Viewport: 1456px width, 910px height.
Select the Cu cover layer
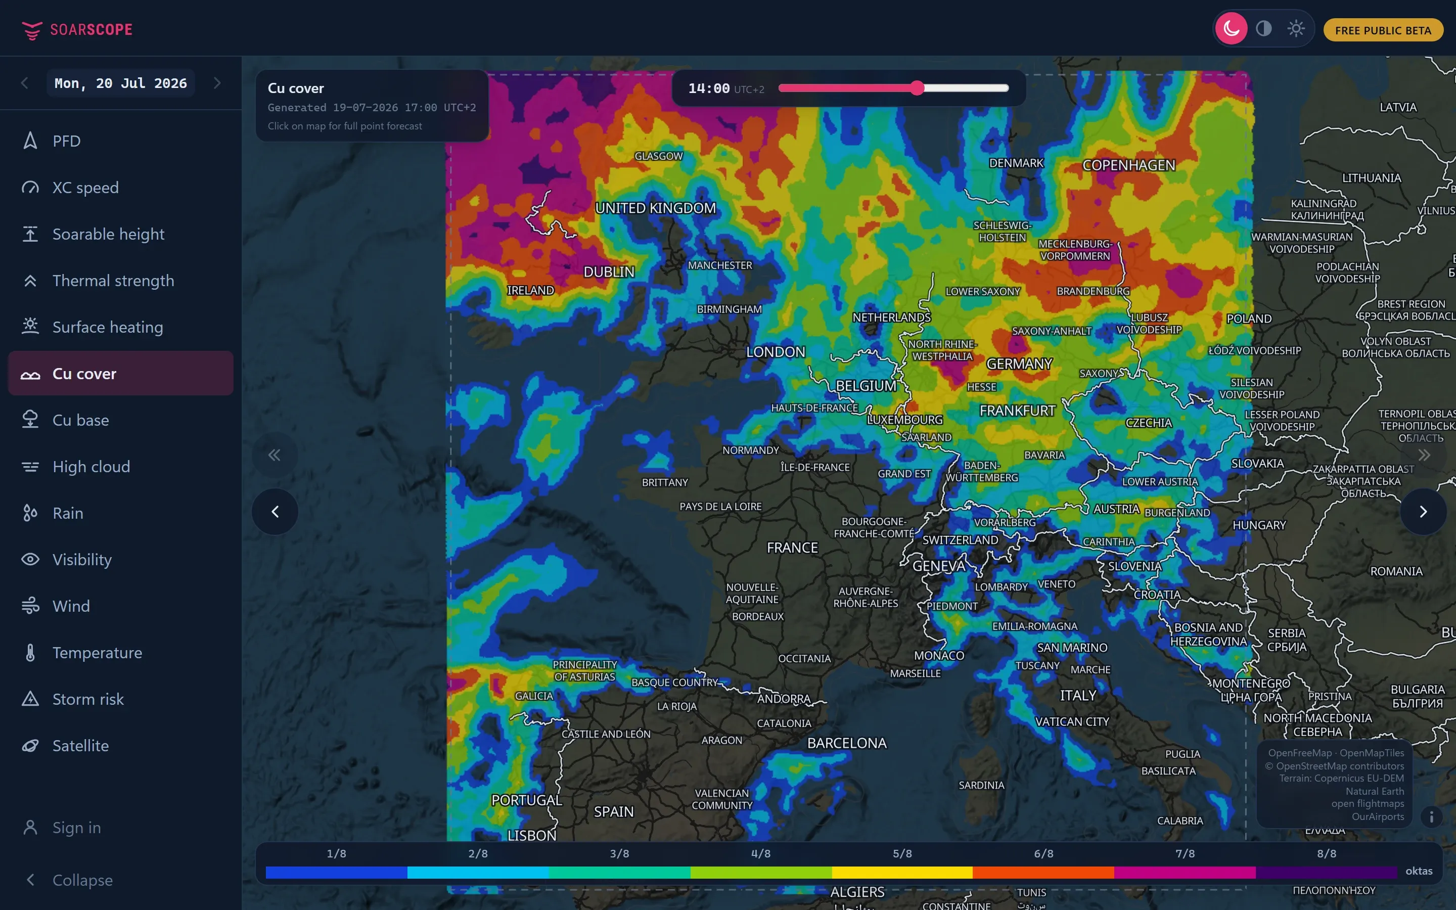pyautogui.click(x=120, y=373)
